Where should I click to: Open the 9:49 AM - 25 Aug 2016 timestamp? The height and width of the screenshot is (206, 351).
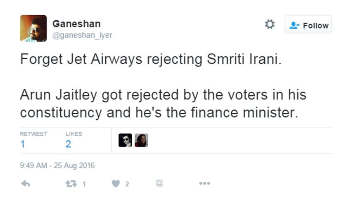[57, 166]
